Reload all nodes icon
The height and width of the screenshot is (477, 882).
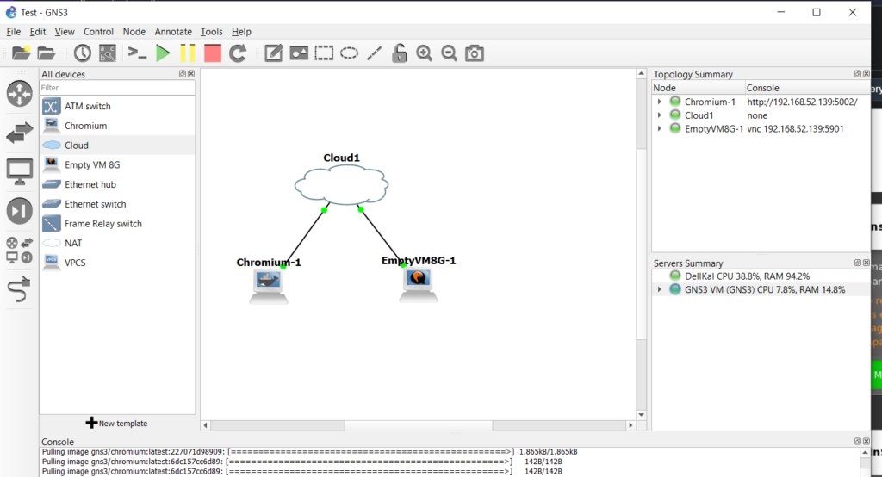tap(238, 53)
